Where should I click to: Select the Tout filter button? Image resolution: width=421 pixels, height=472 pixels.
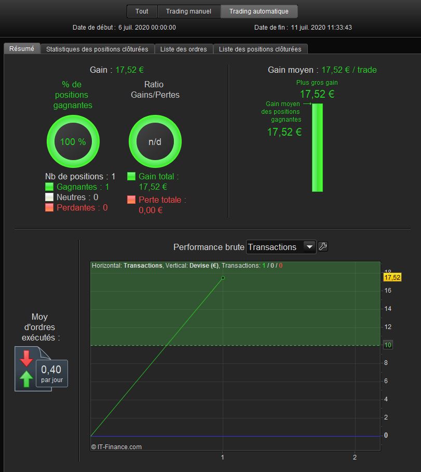(x=142, y=11)
